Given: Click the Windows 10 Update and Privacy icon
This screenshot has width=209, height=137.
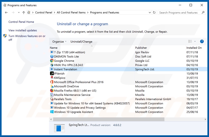Looking at the screenshot, I should (52, 107).
